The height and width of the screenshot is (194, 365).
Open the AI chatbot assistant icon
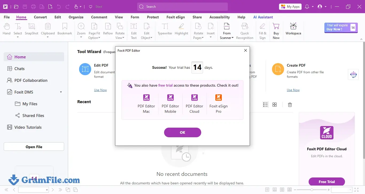[x=353, y=75]
